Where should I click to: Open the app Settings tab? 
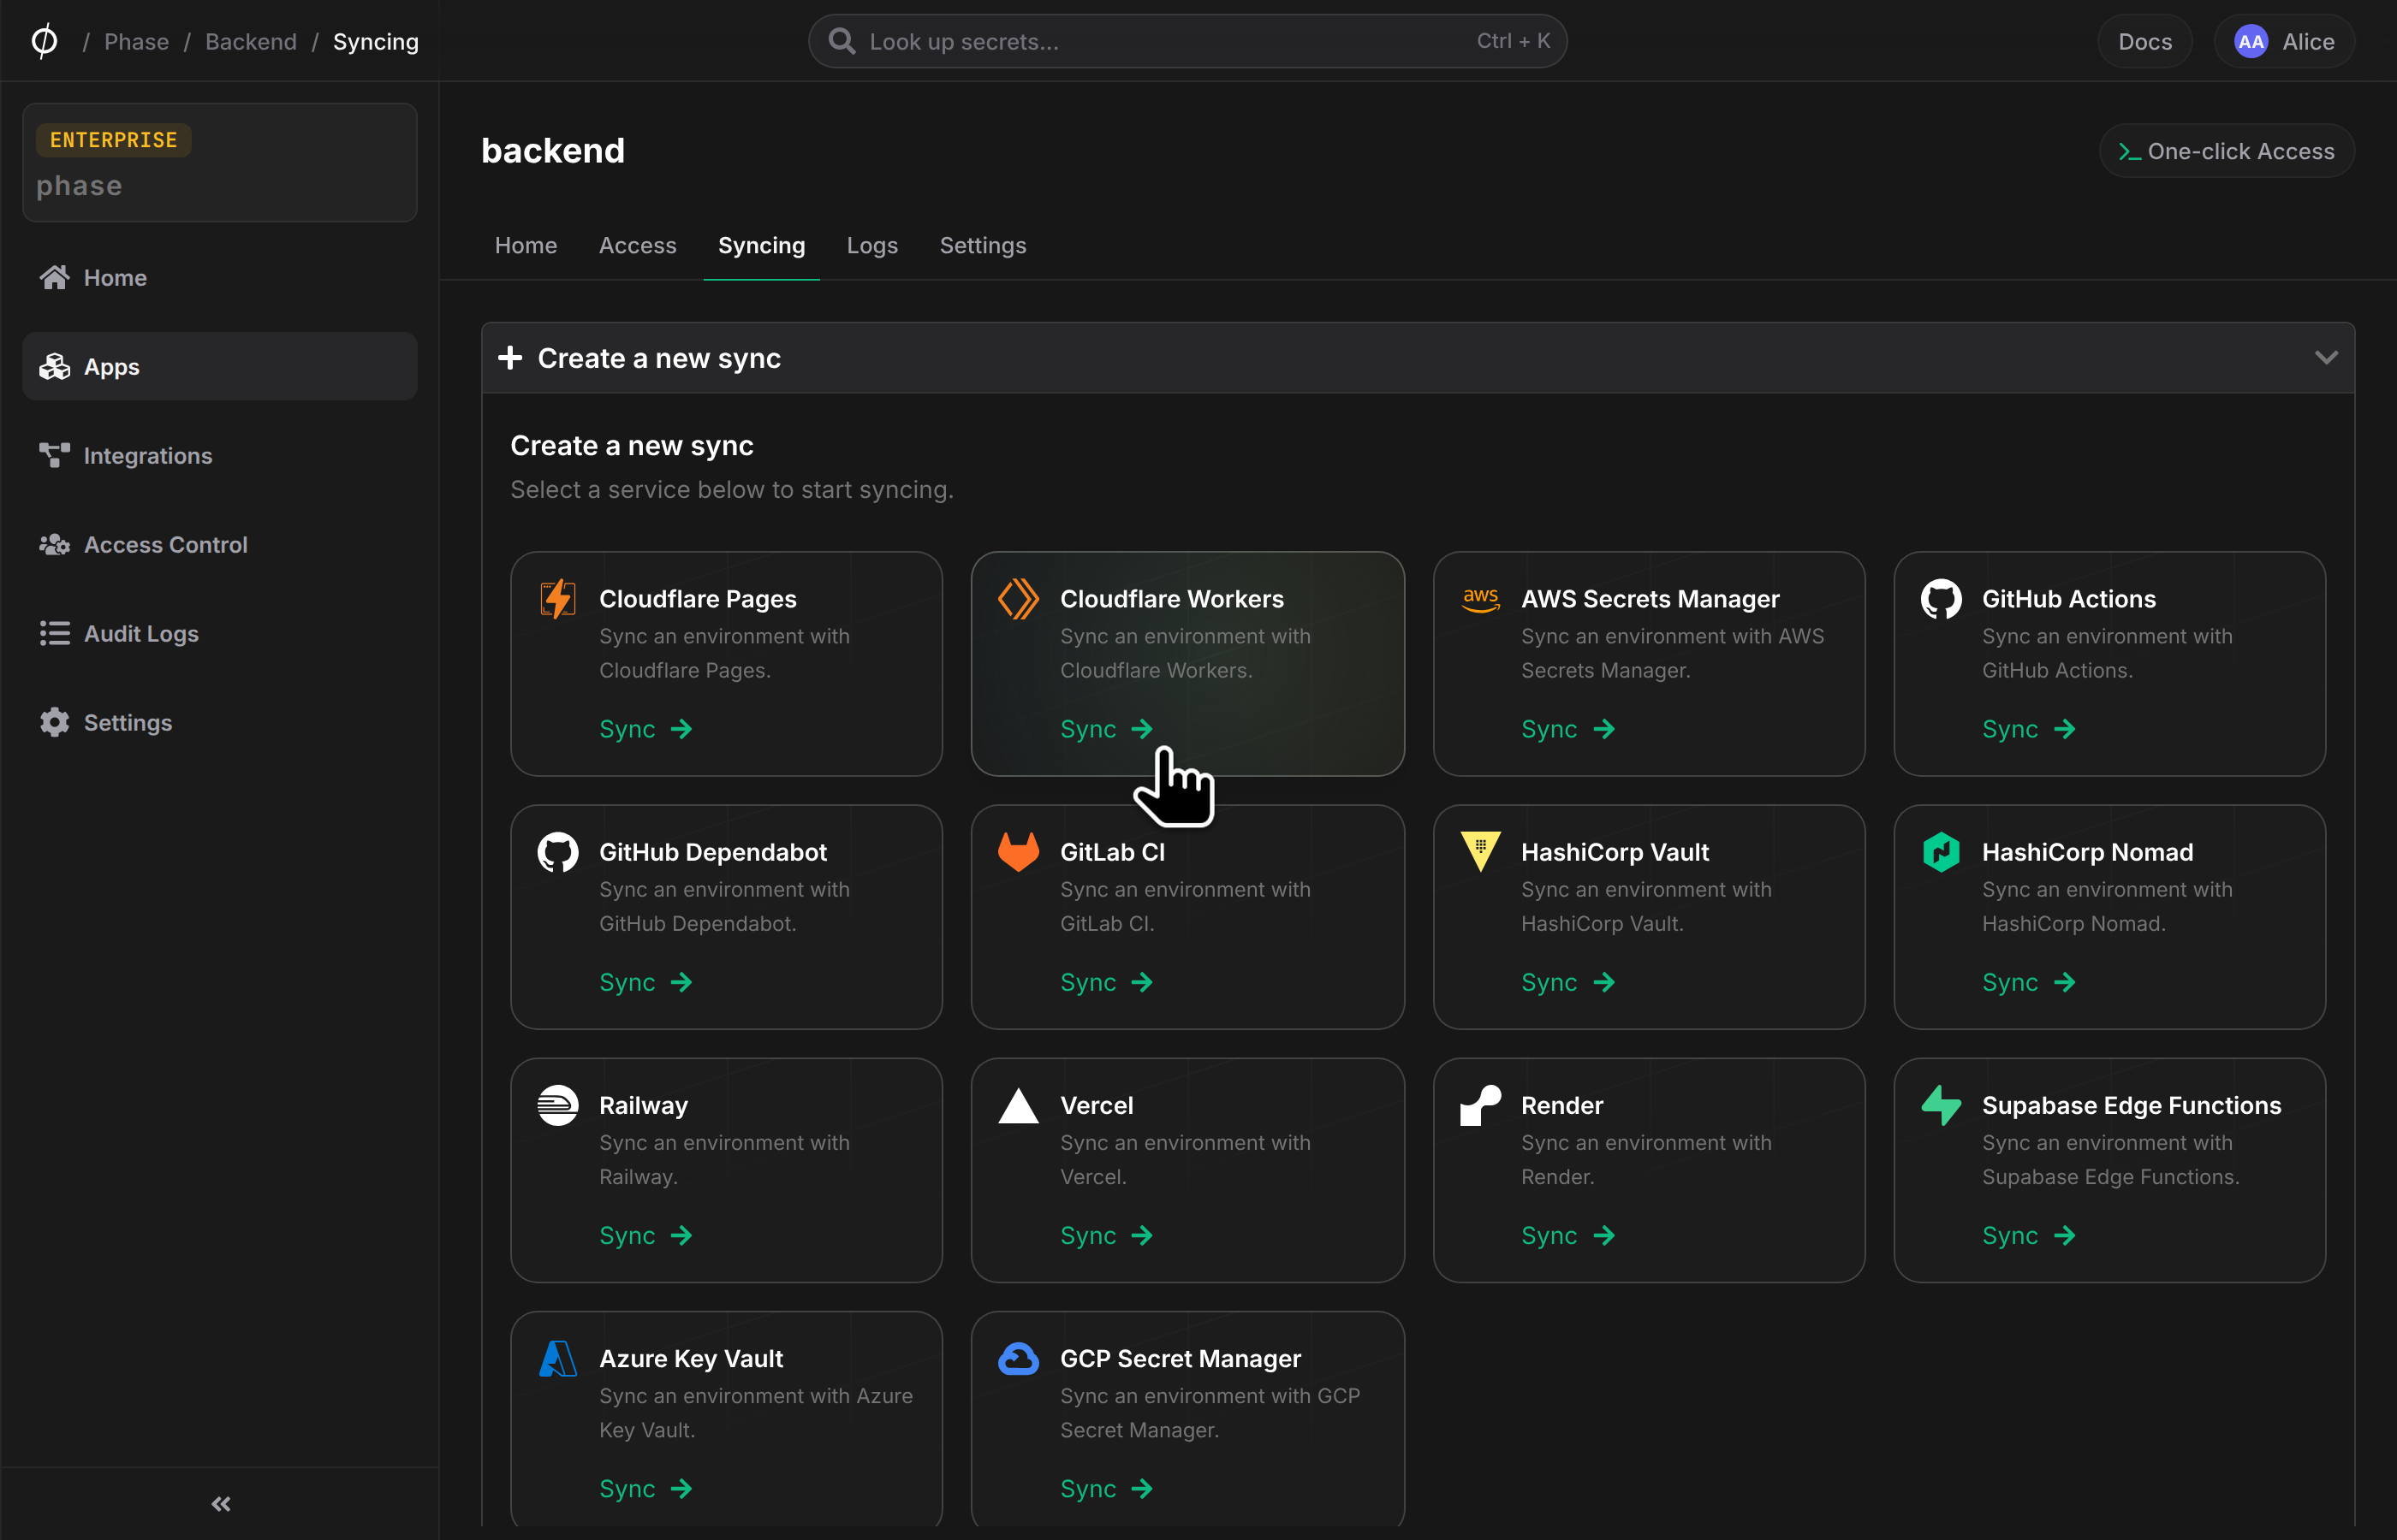tap(983, 245)
